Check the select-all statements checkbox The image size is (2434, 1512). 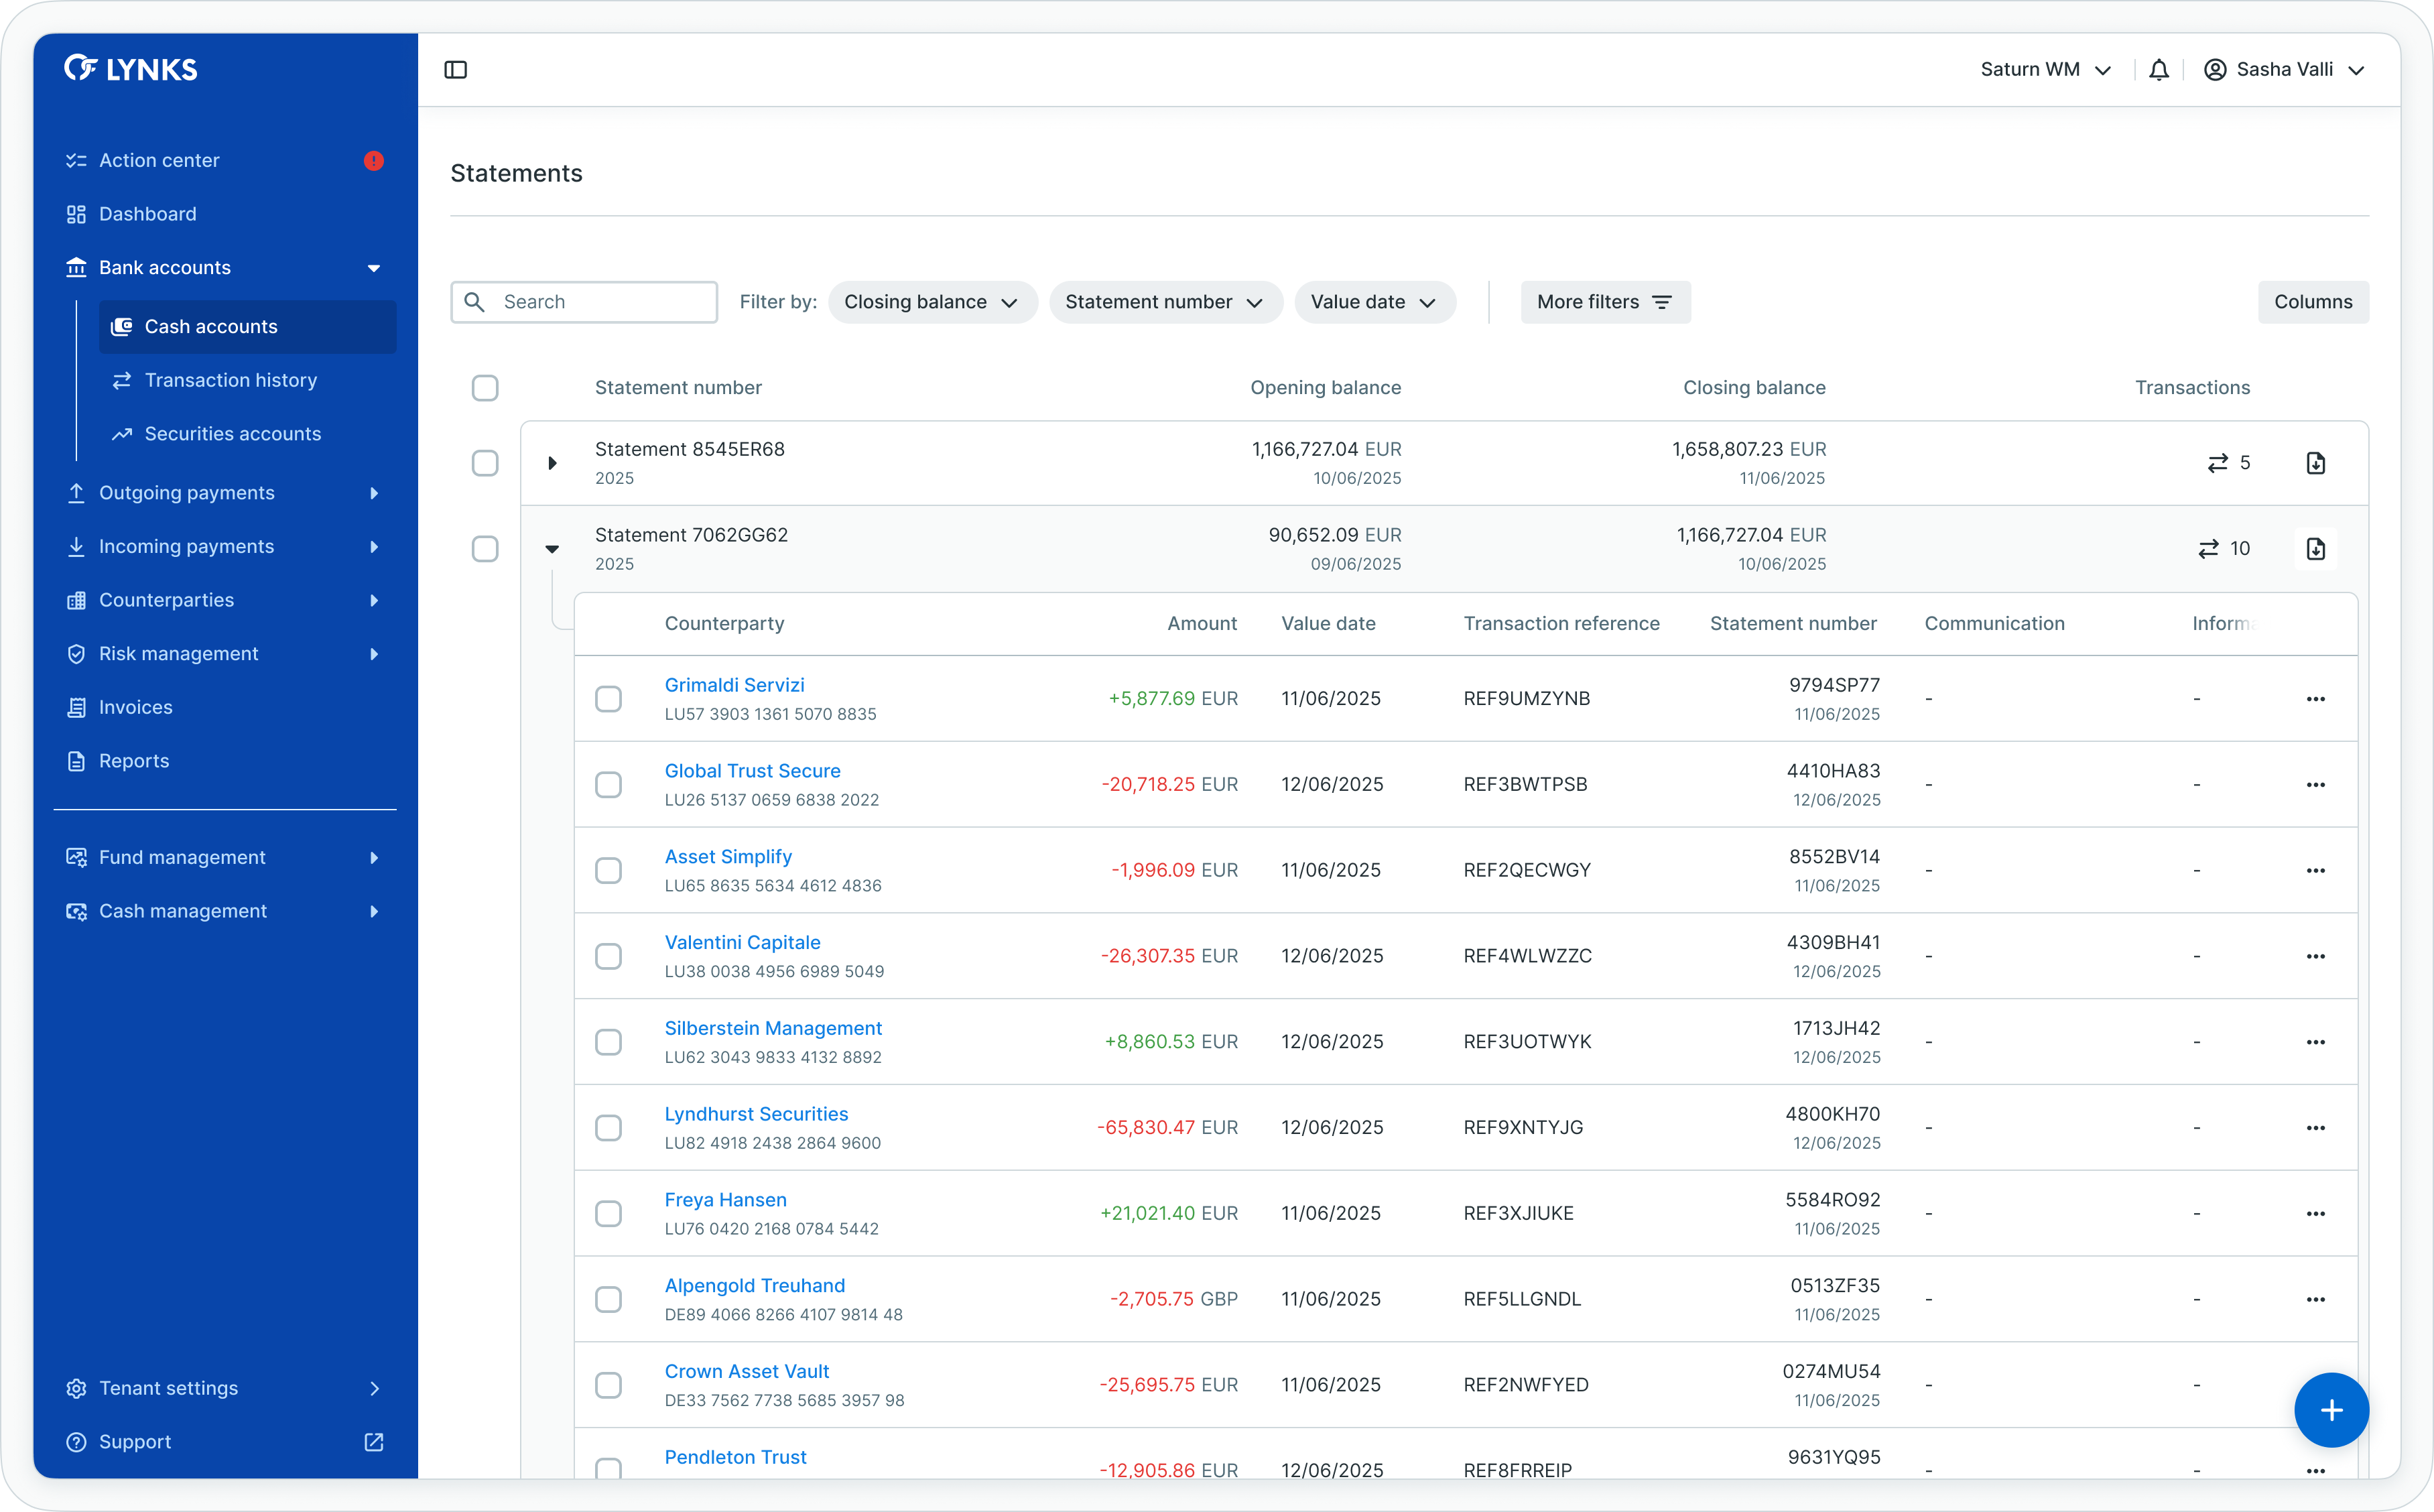[485, 388]
